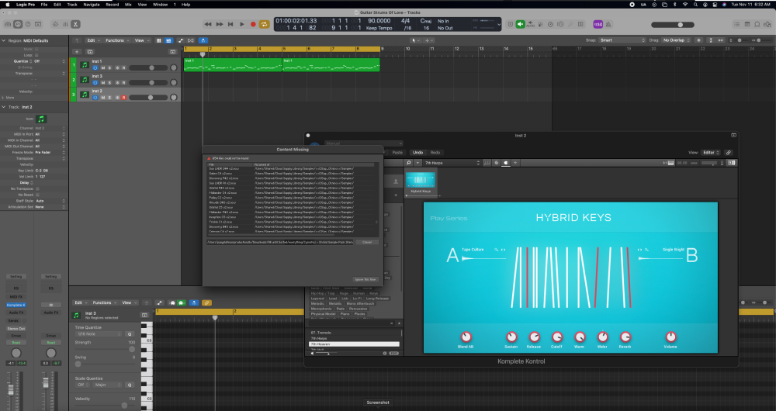
Task: Open the LCD display mode chevron
Action: click(498, 24)
